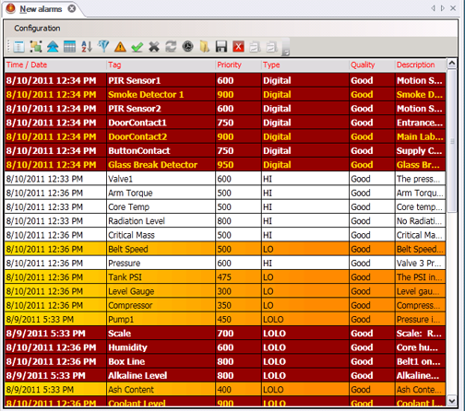Sort by Time / Date column header
The width and height of the screenshot is (465, 411).
click(x=27, y=65)
